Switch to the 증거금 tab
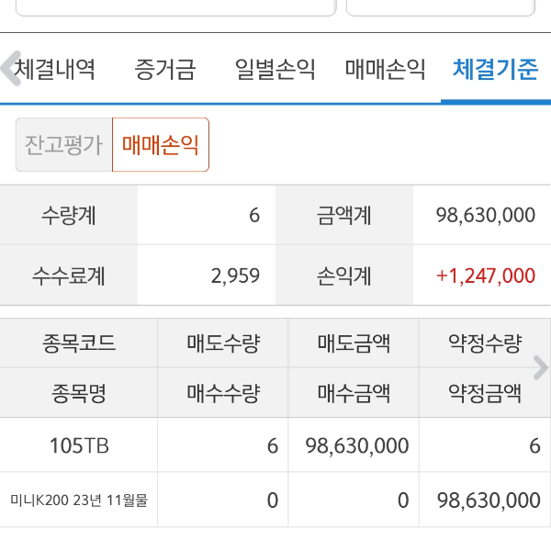Viewport: 551px width, 551px height. [165, 70]
